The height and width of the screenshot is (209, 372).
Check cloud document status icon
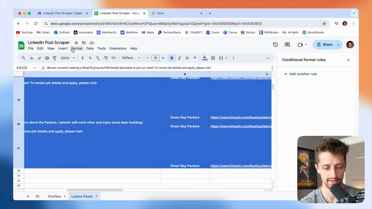coord(92,43)
